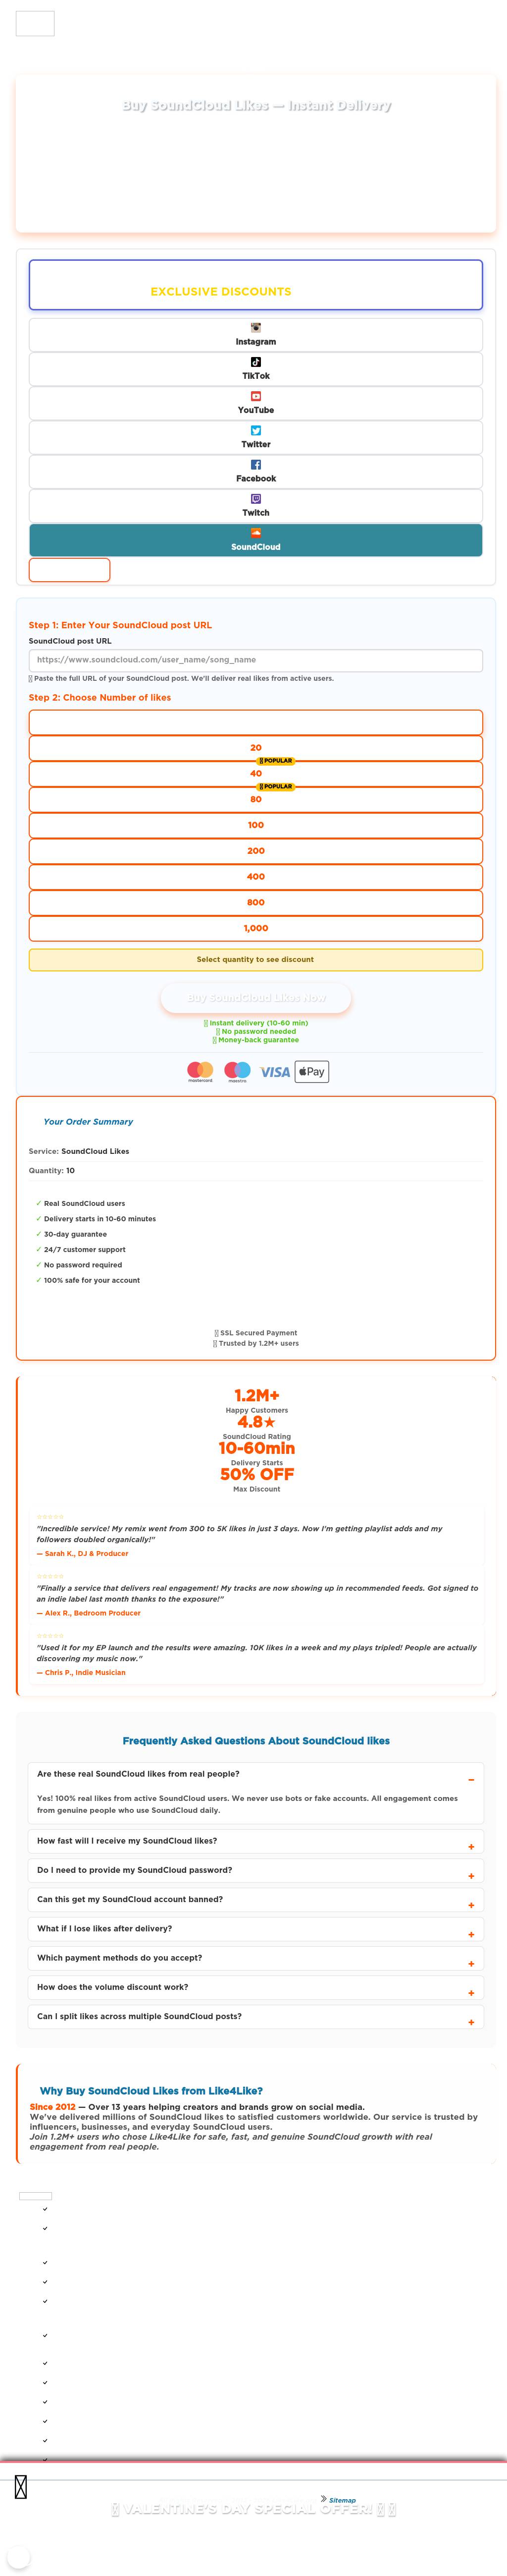Screen dimensions: 507x2576
Task: Select the 100 likes quantity option
Action: click(x=255, y=825)
